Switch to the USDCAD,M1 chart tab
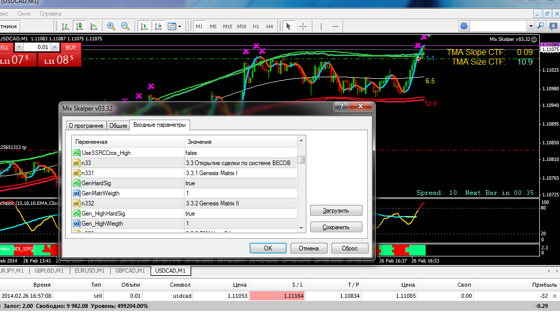Screen dimensions: 560x316 (170, 271)
